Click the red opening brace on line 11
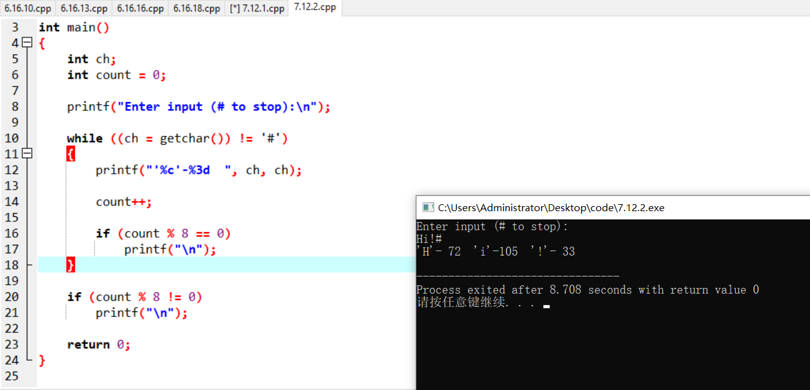 (x=71, y=154)
